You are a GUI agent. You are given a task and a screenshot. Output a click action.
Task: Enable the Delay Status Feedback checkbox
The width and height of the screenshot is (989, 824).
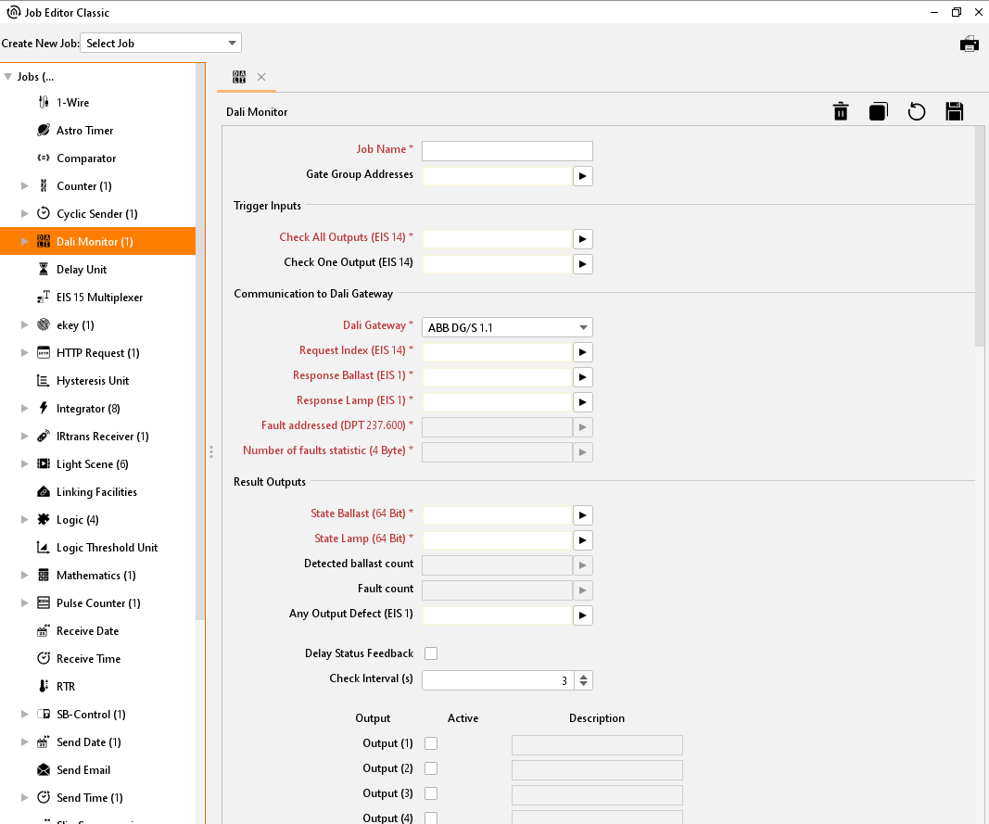pos(431,653)
